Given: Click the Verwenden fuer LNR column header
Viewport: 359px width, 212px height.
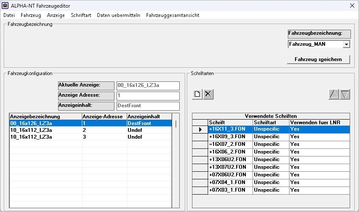Looking at the screenshot, I should 320,123.
